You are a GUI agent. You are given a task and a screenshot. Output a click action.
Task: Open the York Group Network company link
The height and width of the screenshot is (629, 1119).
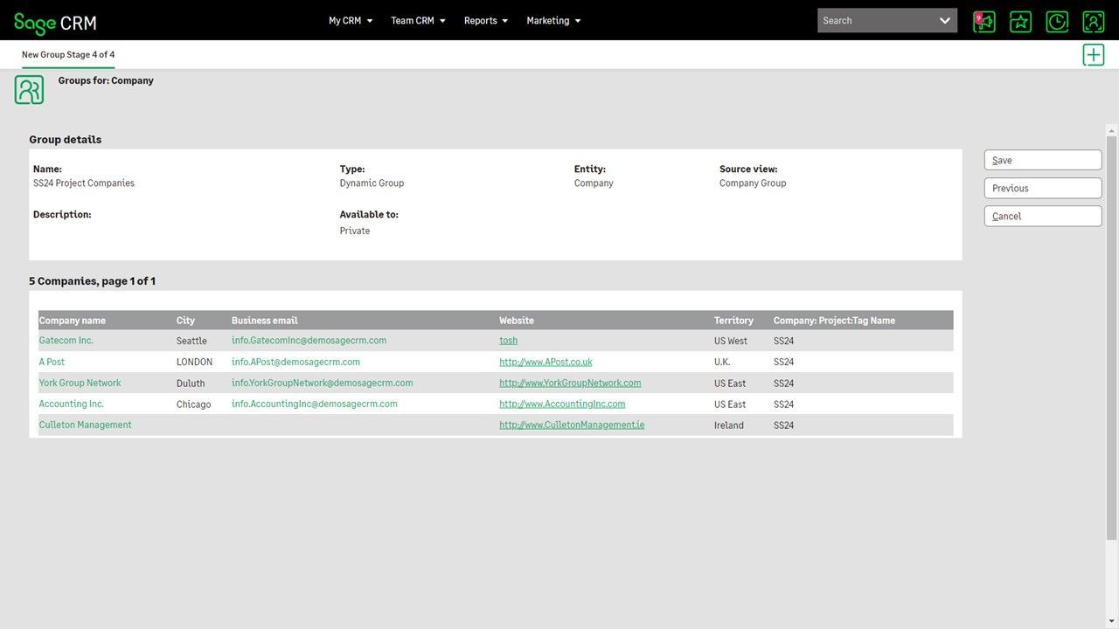80,383
